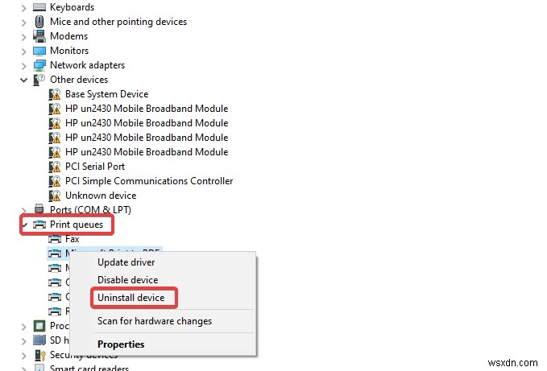Click the Modems category icon
Screen dimensions: 547x371
click(39, 36)
